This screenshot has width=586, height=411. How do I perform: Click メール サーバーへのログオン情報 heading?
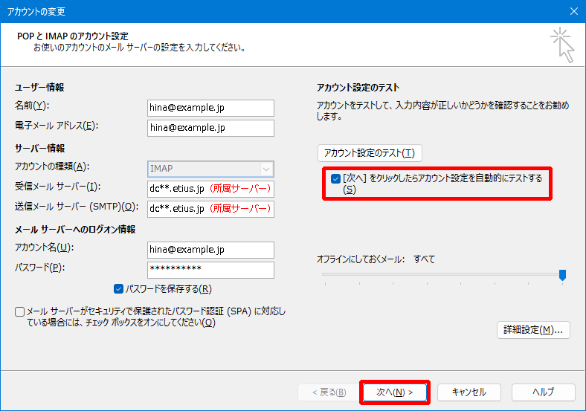click(x=75, y=230)
